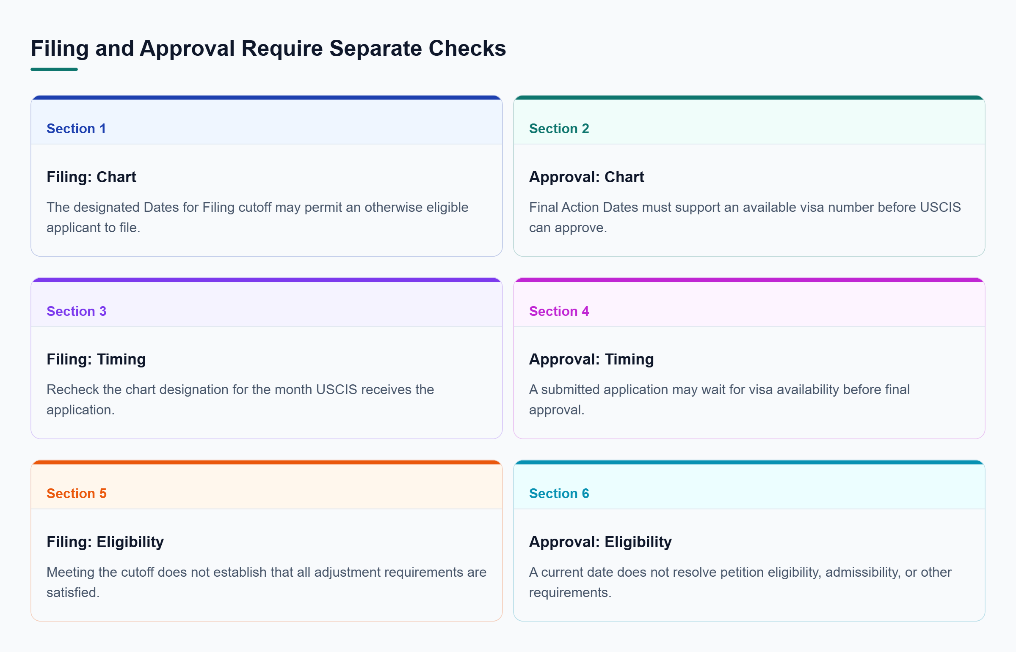Select the 'Section 4' header label

pos(559,311)
